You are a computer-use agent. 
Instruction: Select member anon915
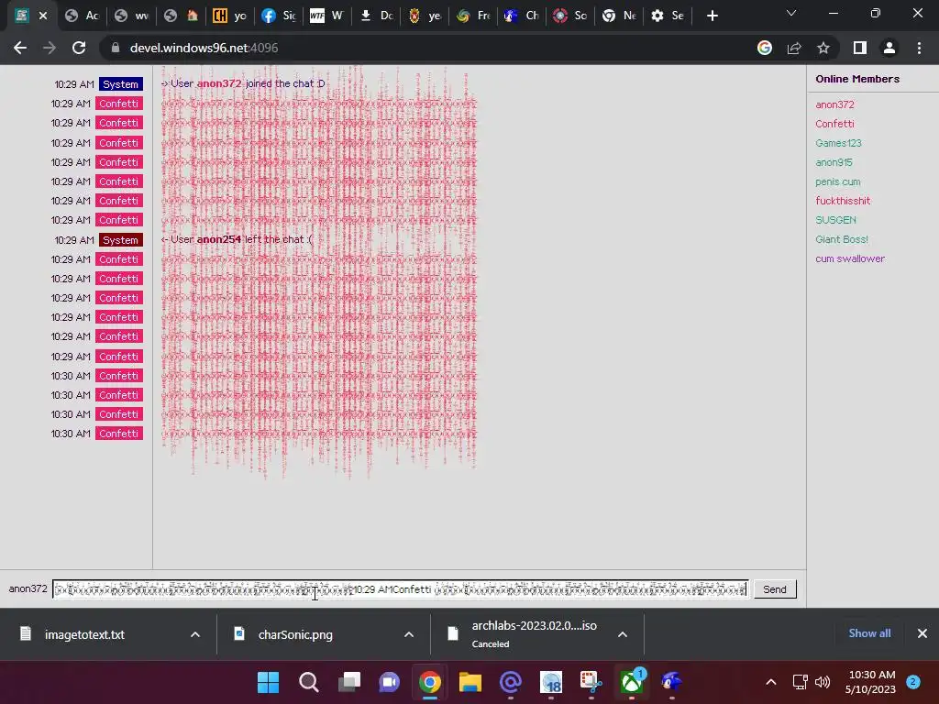(x=834, y=162)
